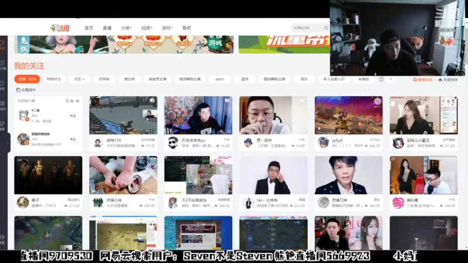Open 洪湖小肖 stream thumbnail
468x263 pixels.
(123, 175)
